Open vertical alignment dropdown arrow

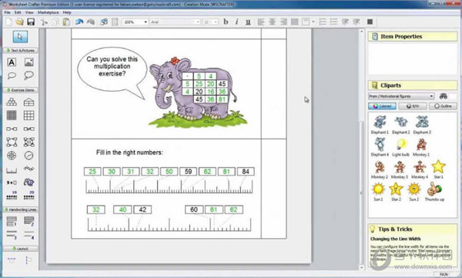click(x=313, y=22)
